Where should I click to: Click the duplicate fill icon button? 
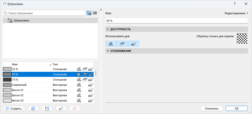(33, 109)
